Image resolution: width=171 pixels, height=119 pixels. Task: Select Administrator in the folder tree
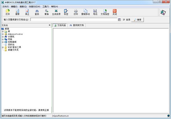tap(15, 34)
